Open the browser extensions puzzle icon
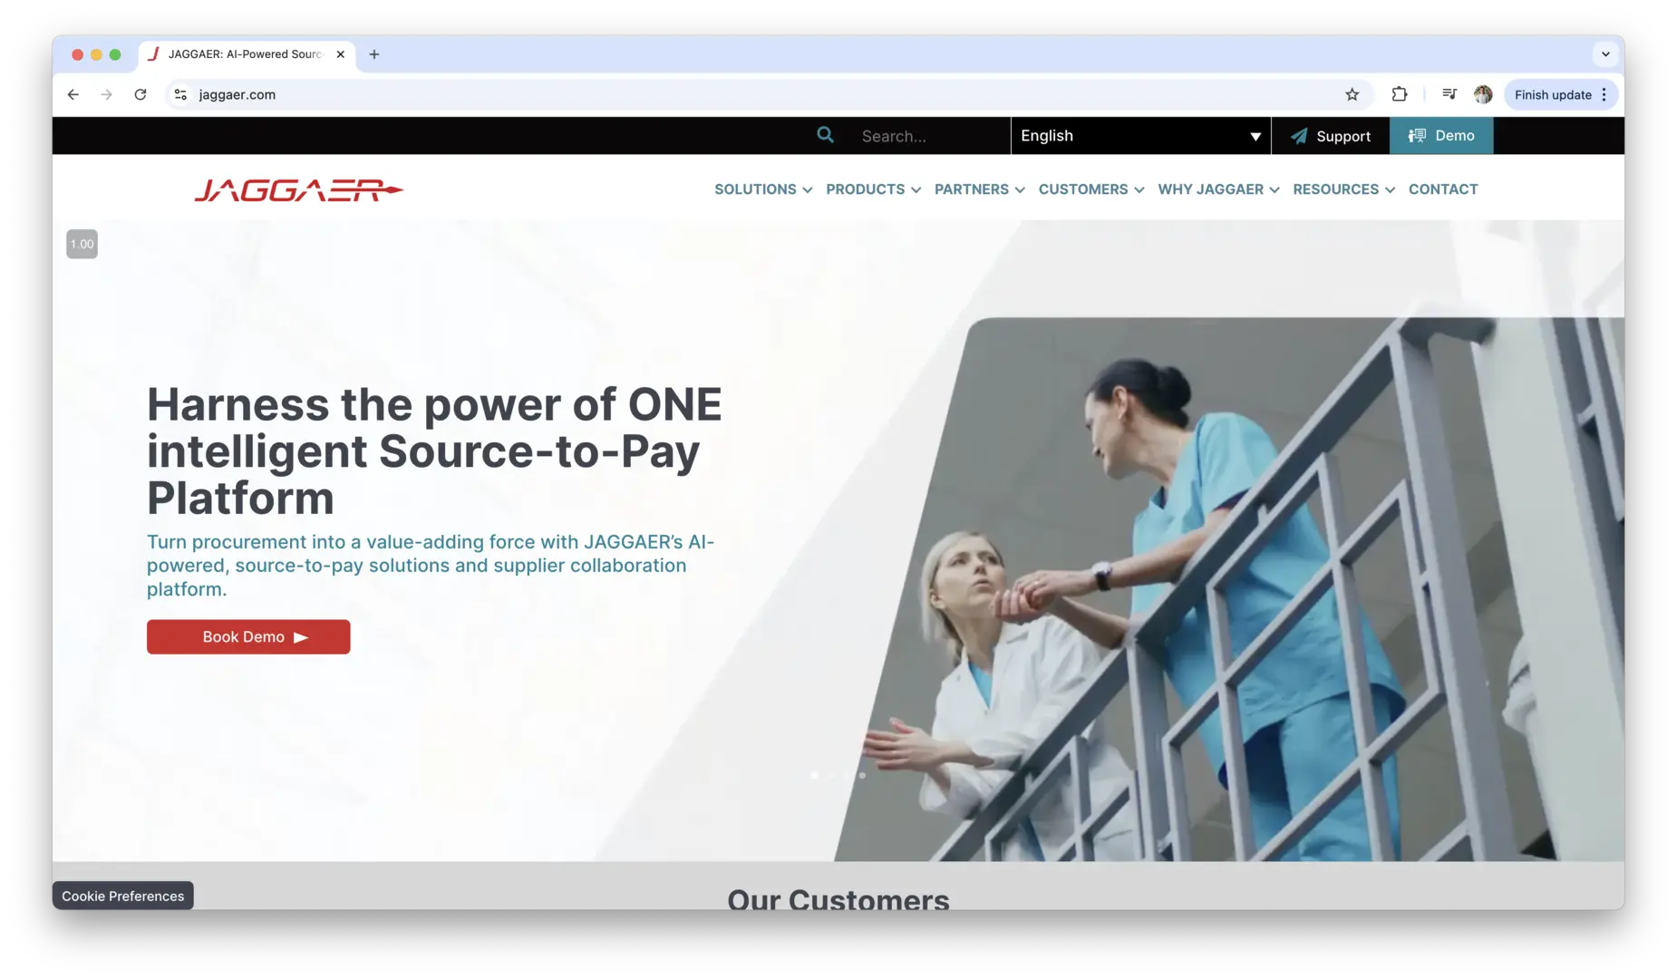 [1400, 94]
